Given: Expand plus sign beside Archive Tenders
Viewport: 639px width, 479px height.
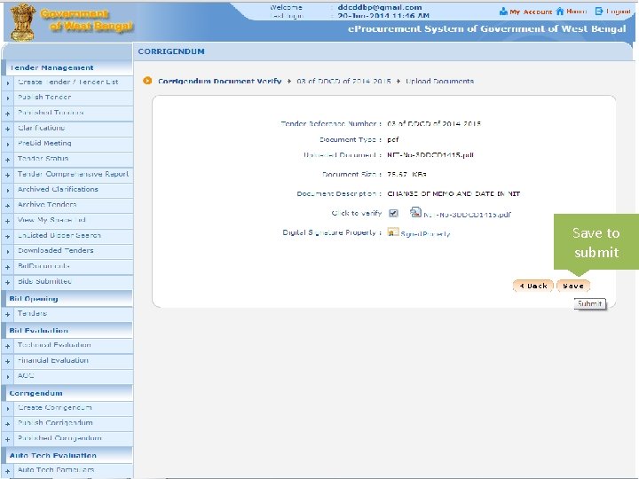Looking at the screenshot, I should (7, 206).
